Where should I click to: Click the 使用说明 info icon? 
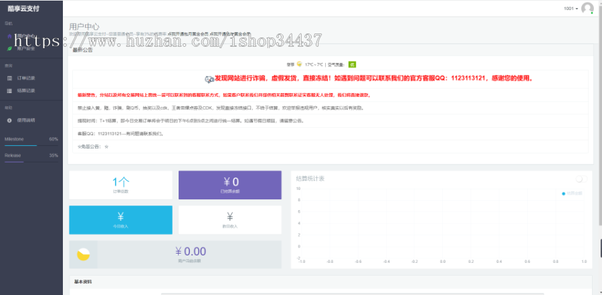tap(9, 120)
